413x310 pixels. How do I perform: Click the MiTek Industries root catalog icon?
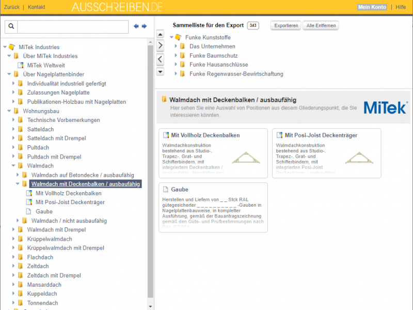tap(12, 47)
